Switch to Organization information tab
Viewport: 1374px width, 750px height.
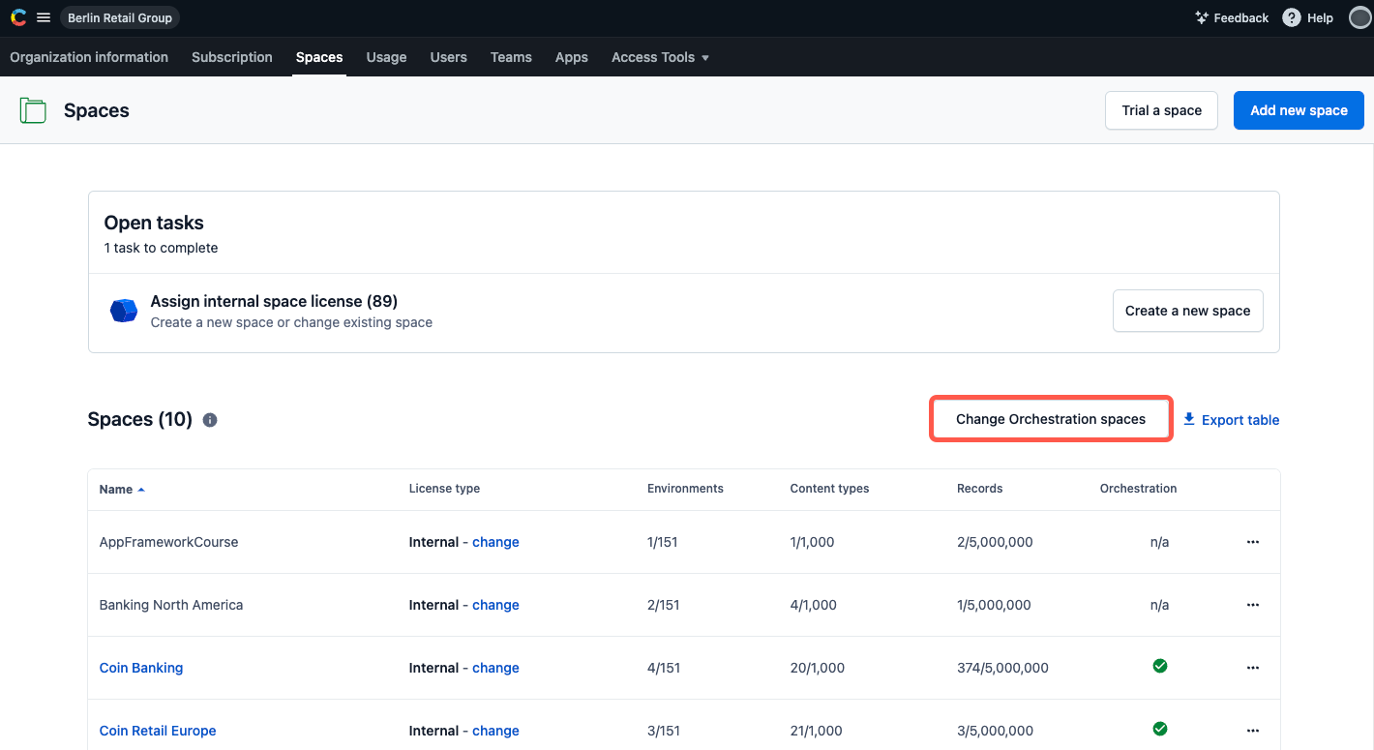point(89,57)
